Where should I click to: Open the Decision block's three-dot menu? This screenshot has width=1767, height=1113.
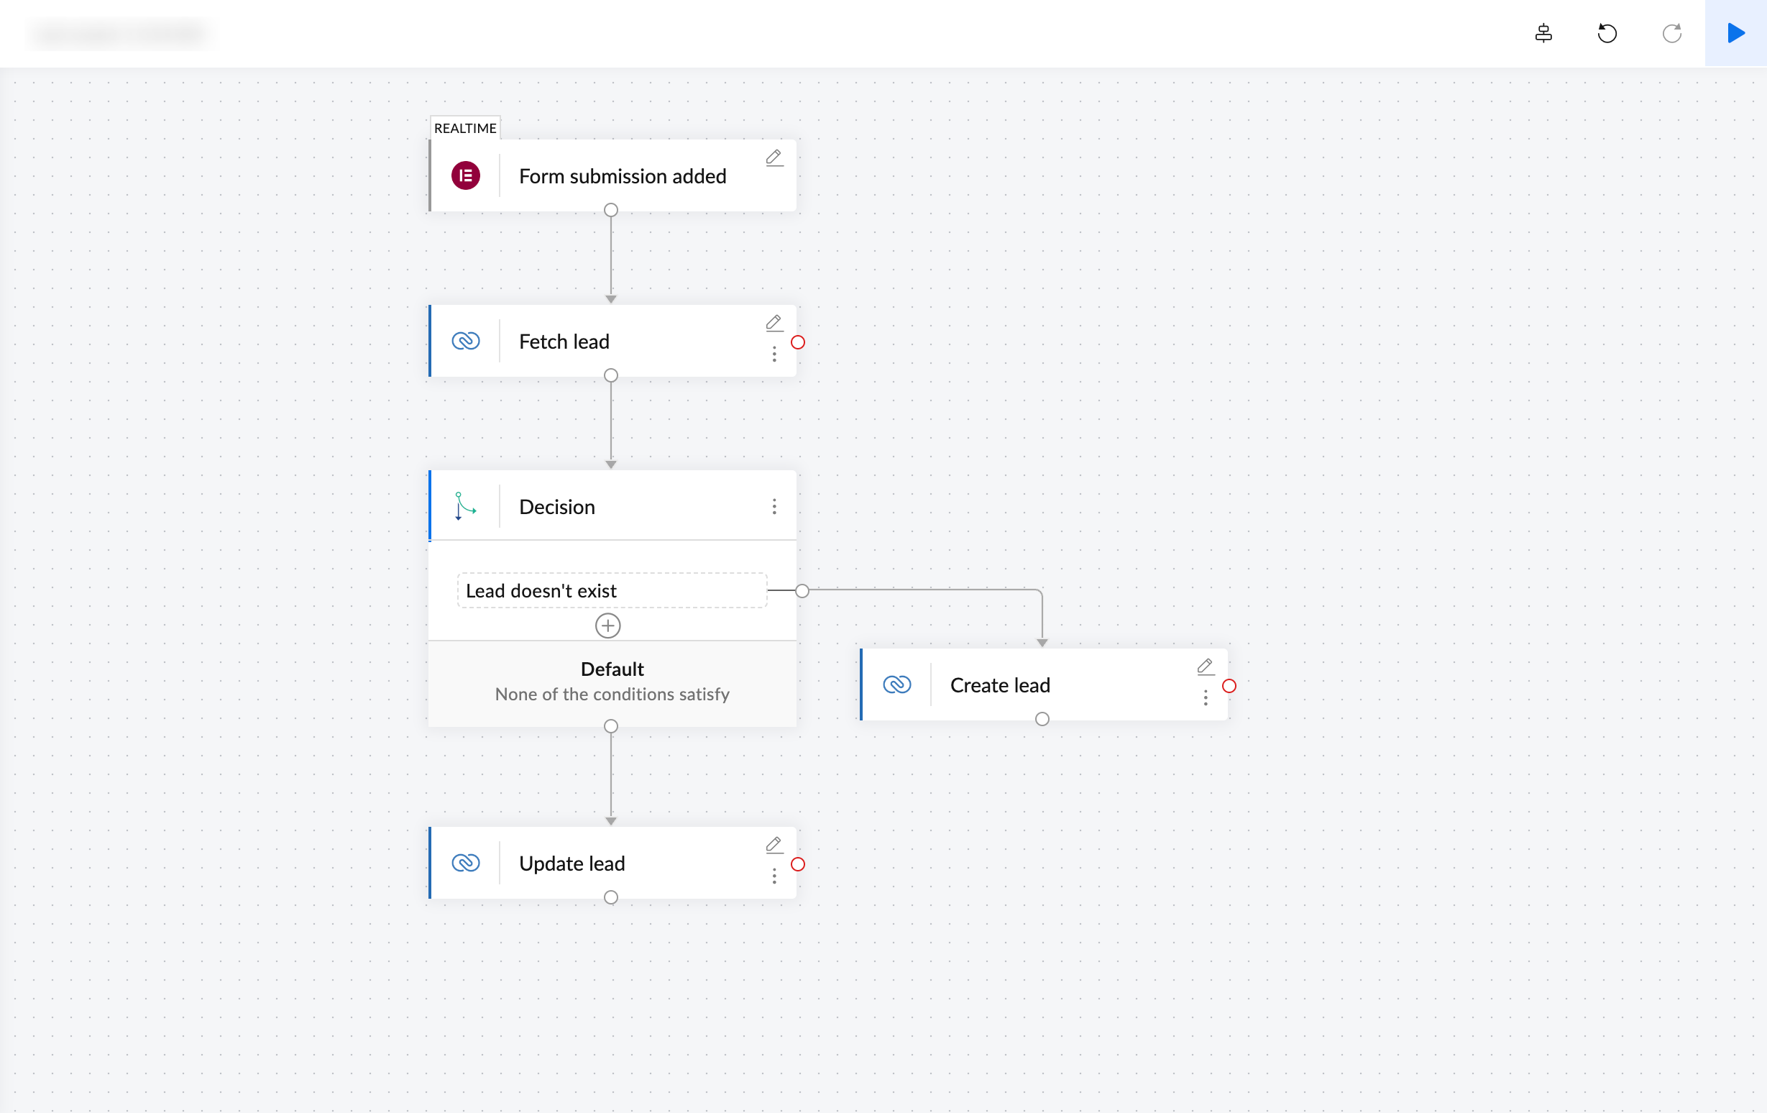[774, 507]
